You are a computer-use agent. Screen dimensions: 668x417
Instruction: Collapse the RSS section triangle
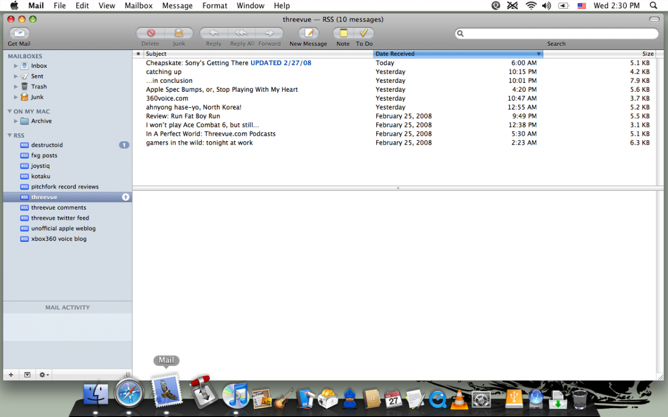point(9,136)
